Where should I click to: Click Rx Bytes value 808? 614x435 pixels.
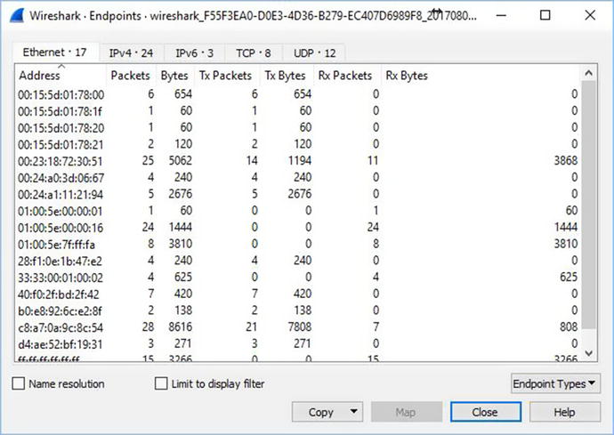click(569, 327)
